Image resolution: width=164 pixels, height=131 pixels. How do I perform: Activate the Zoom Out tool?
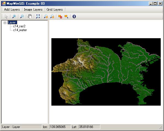click(x=22, y=16)
